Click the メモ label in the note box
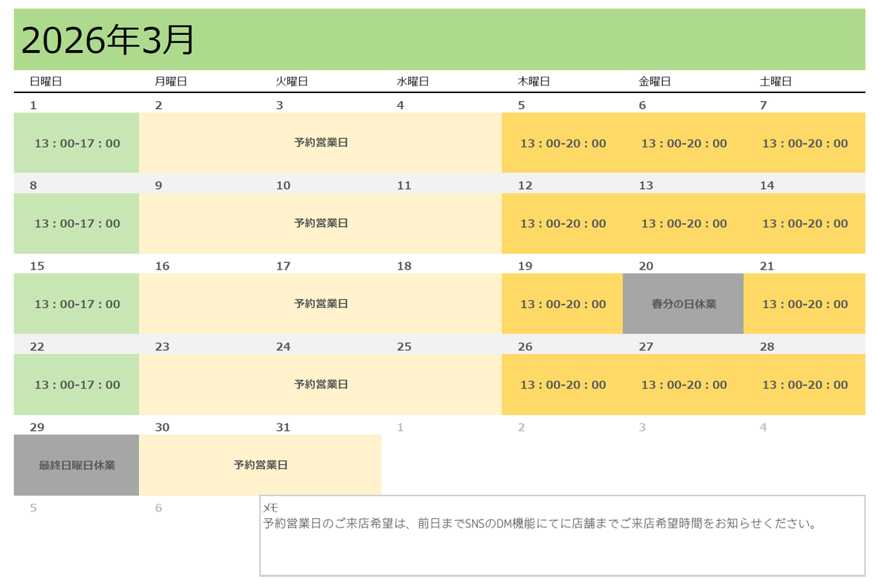 tap(270, 508)
